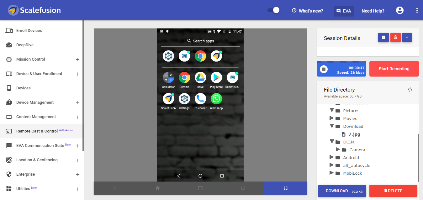Click the Enroll Devices sidebar icon

point(9,31)
